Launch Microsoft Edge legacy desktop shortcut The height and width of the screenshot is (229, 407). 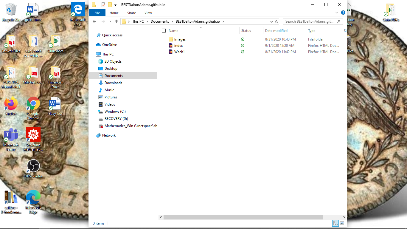coord(78,14)
